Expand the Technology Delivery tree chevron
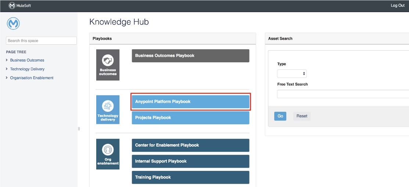409x187 pixels. [x=7, y=69]
